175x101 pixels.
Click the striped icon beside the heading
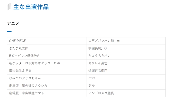coord(9,7)
